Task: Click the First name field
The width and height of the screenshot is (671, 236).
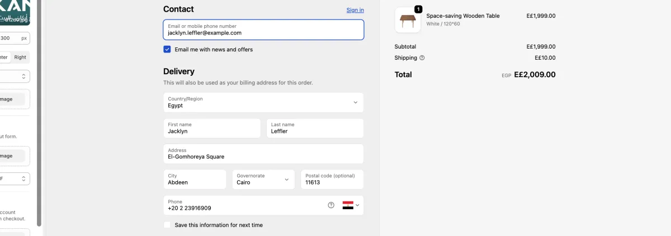Action: (x=211, y=128)
